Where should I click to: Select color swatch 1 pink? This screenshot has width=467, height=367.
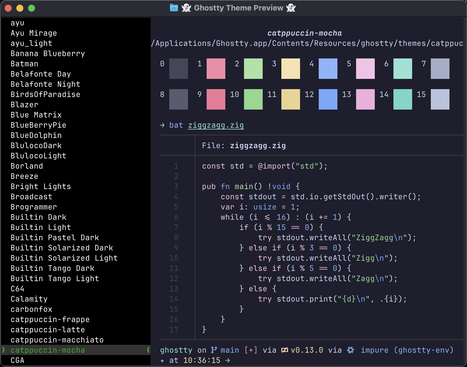coord(216,69)
